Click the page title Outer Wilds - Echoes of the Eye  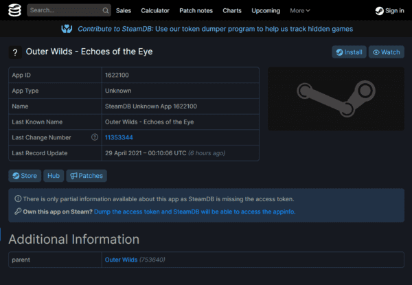point(89,52)
